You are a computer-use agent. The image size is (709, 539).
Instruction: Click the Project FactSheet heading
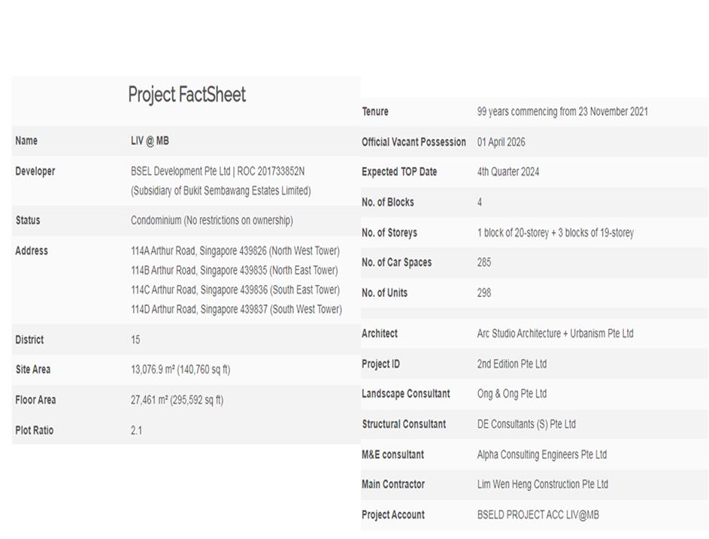(x=186, y=95)
